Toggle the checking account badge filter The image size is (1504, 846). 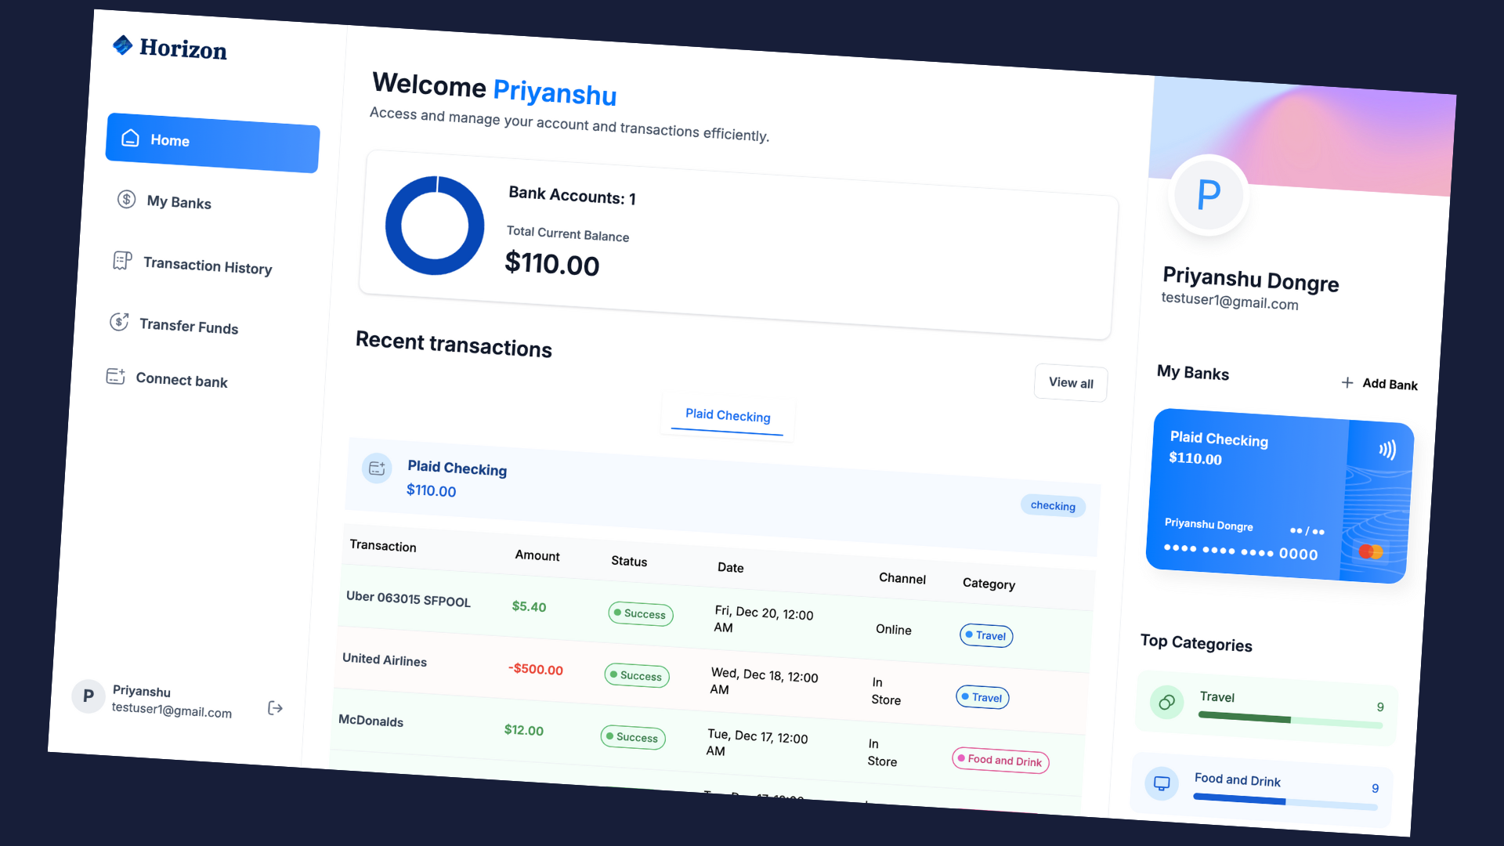click(1051, 505)
